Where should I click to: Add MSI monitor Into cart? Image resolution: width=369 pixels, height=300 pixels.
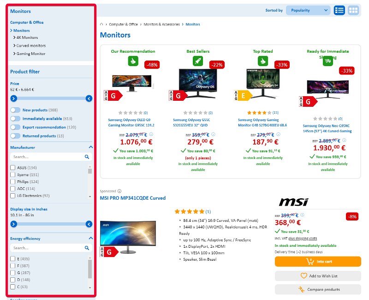318,262
